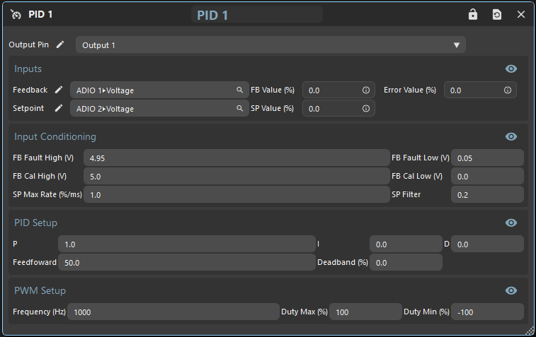Click the lock icon in title bar
Viewport: 536px width, 337px height.
click(x=473, y=14)
